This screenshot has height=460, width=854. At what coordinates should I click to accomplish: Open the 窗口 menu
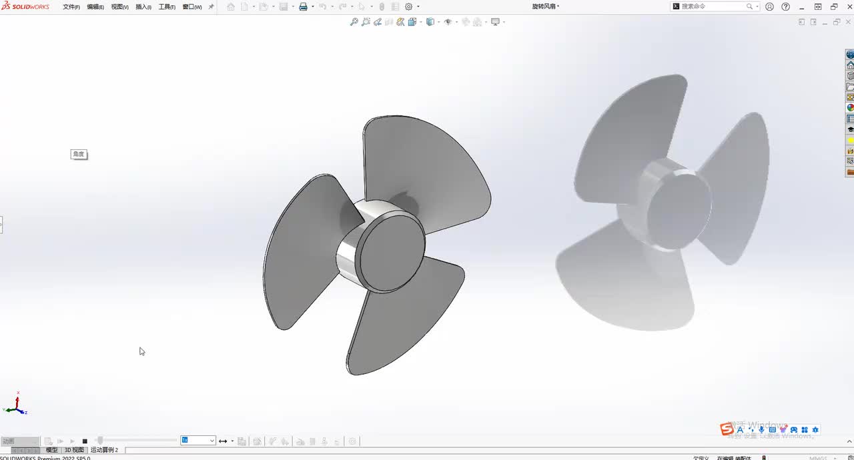click(192, 7)
